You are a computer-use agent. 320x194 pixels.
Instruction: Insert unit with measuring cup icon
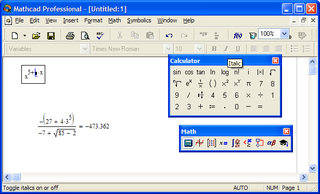tap(253, 36)
